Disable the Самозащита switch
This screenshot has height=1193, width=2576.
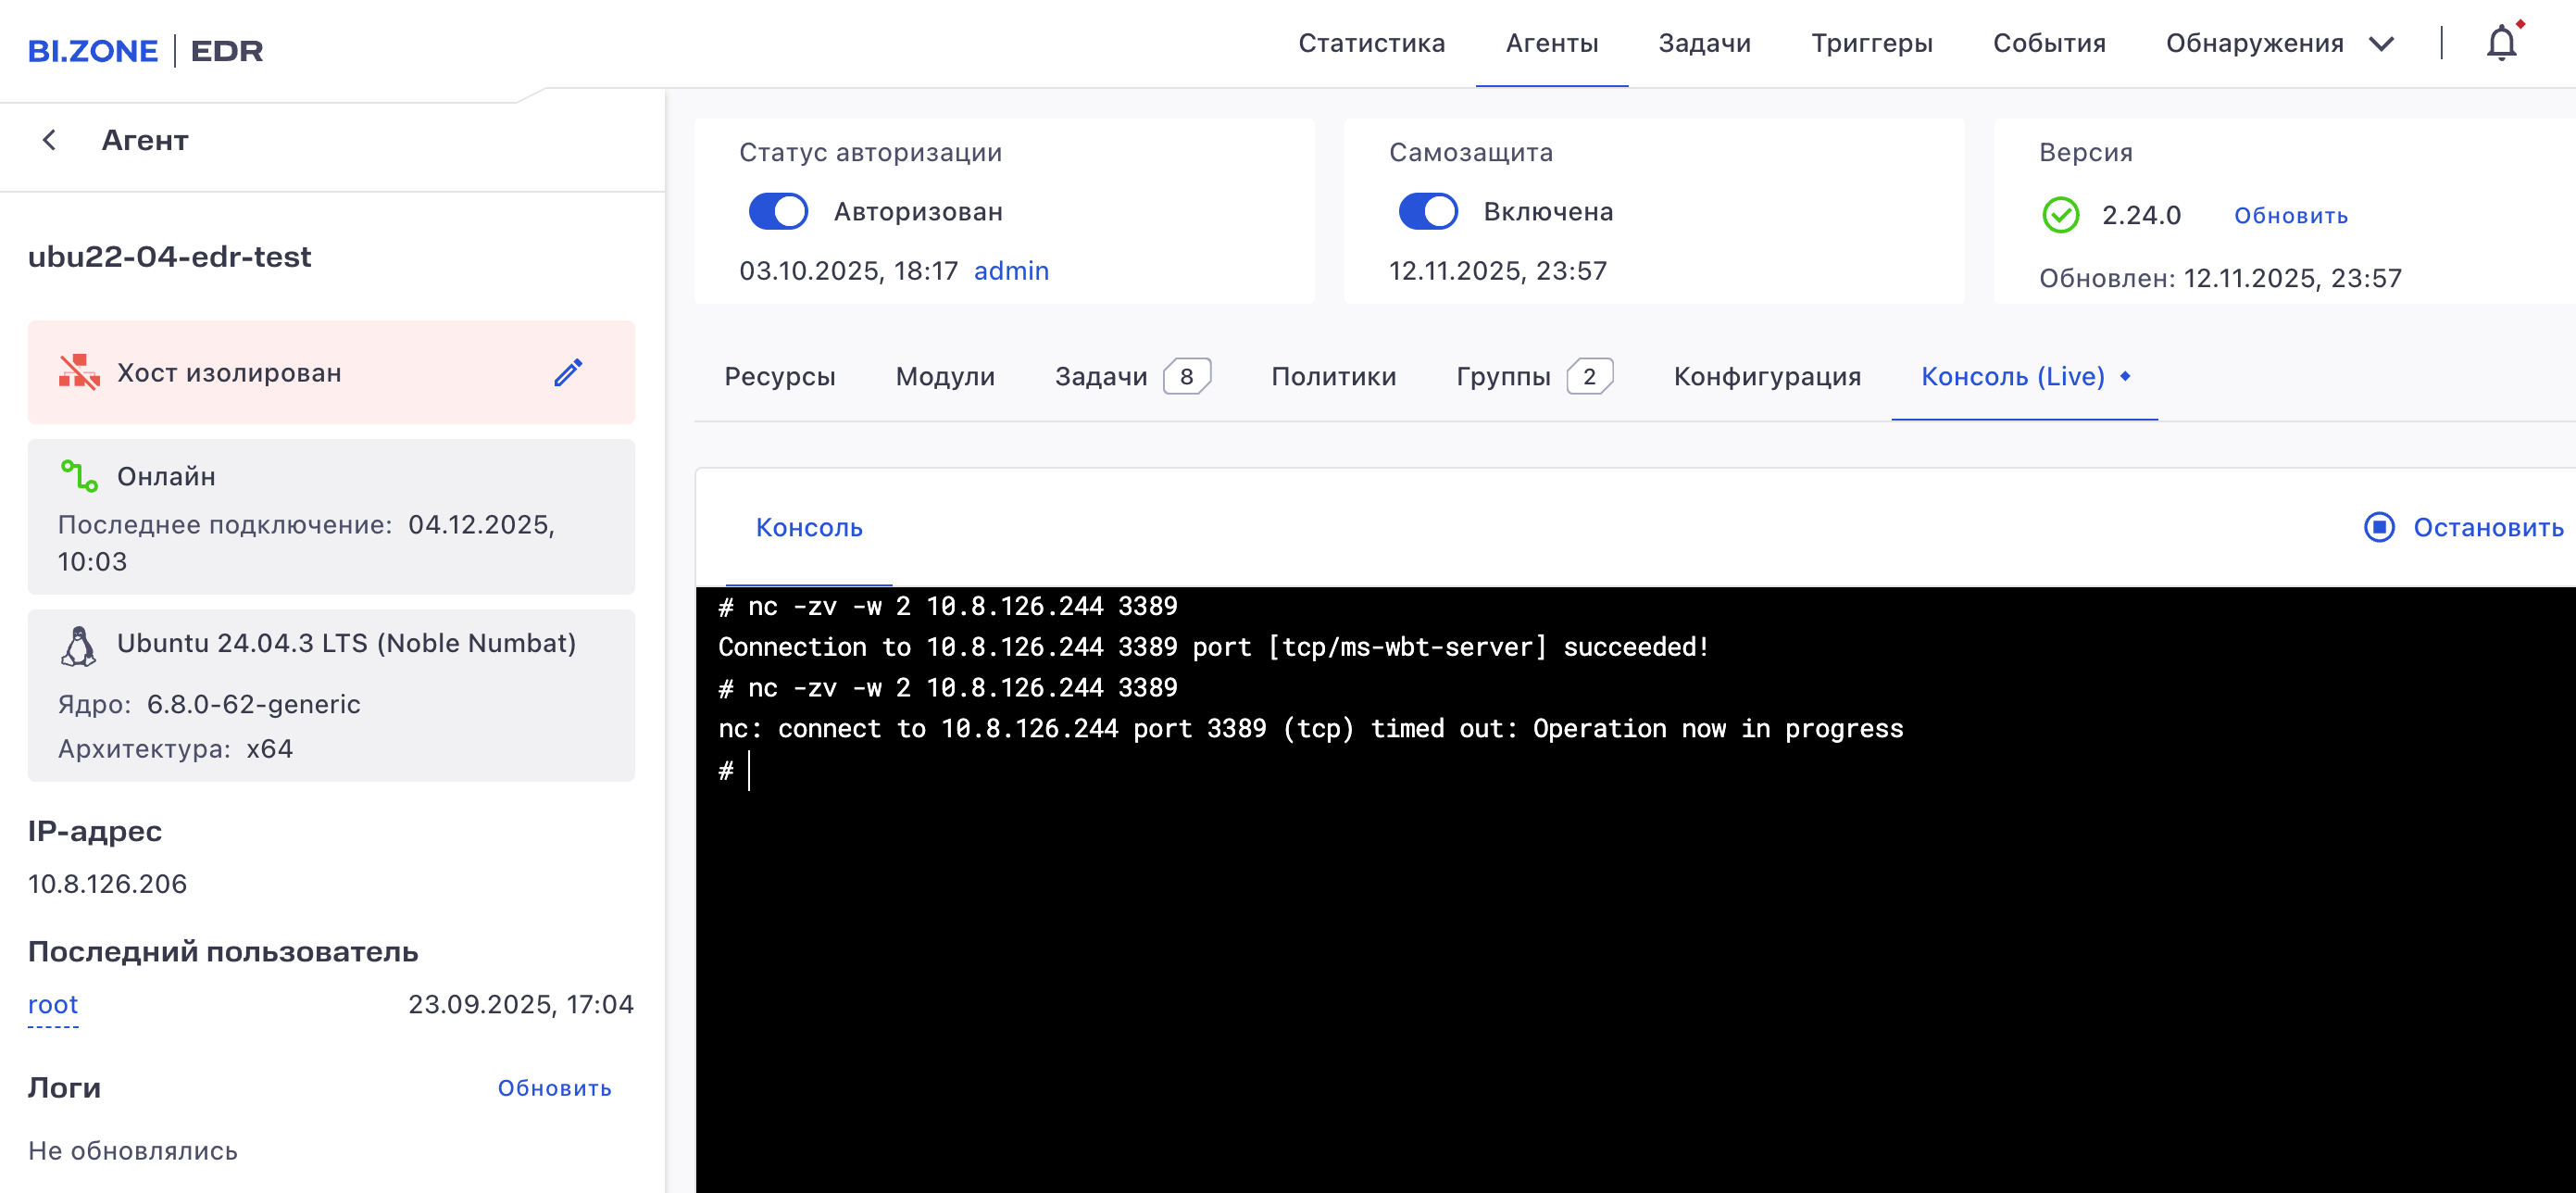[x=1429, y=211]
